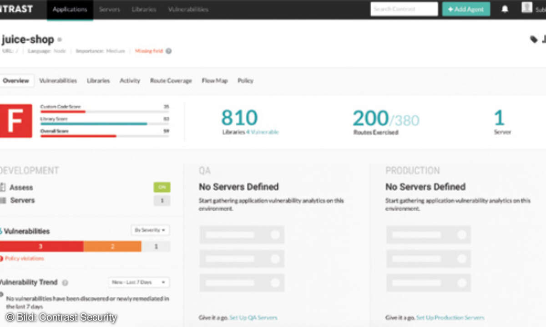Switch to the Policy tab

[245, 81]
